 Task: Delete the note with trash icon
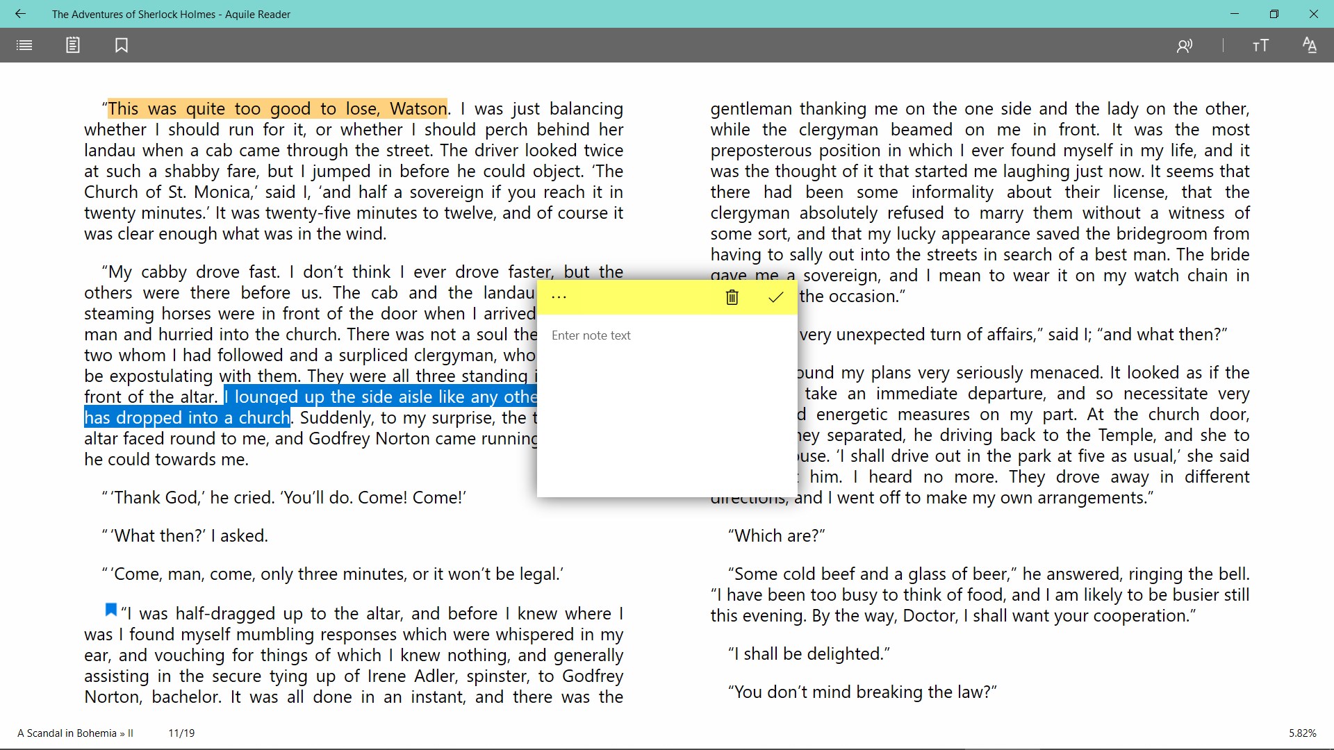pos(732,297)
